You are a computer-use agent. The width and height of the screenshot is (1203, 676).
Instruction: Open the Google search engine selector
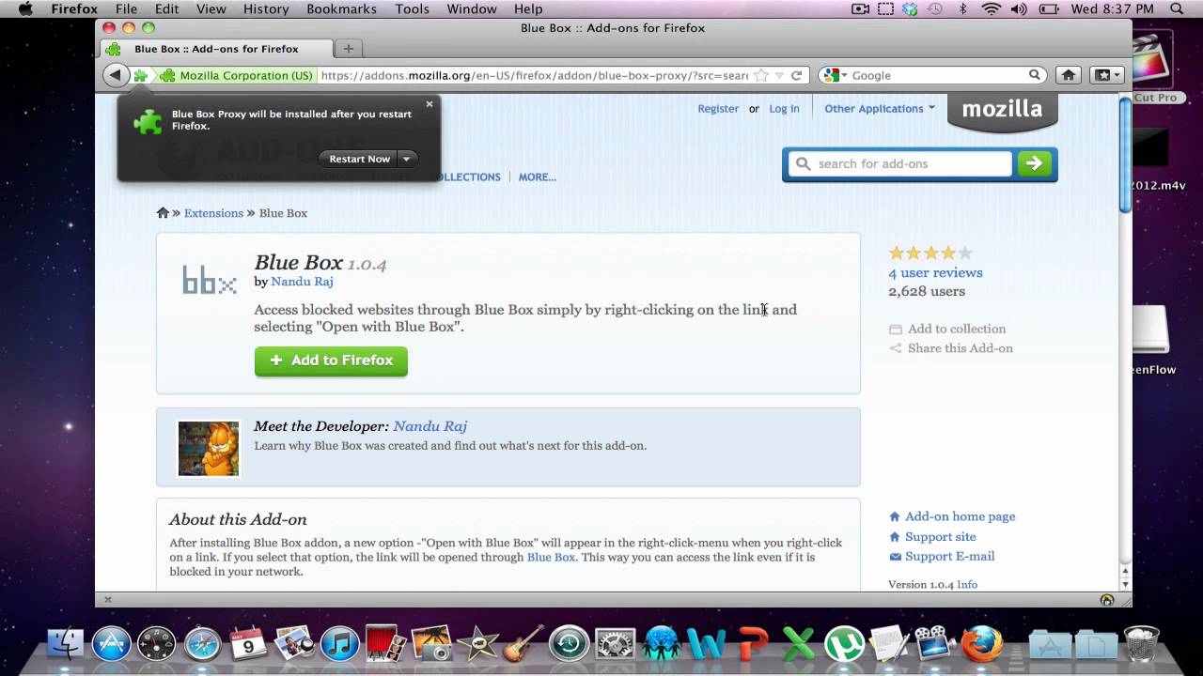coord(835,75)
